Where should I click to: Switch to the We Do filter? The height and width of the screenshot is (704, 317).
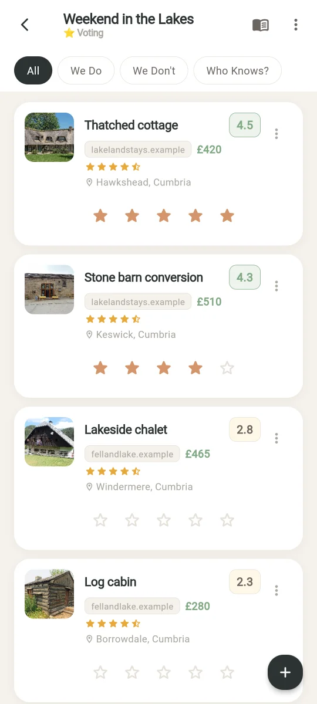(86, 70)
